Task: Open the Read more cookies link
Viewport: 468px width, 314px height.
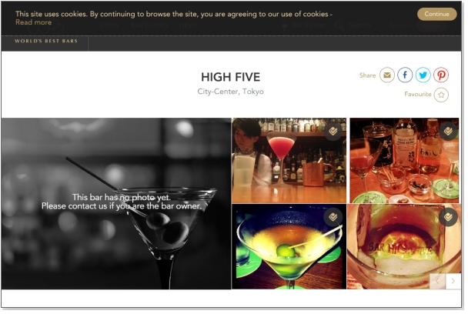Action: [x=33, y=22]
